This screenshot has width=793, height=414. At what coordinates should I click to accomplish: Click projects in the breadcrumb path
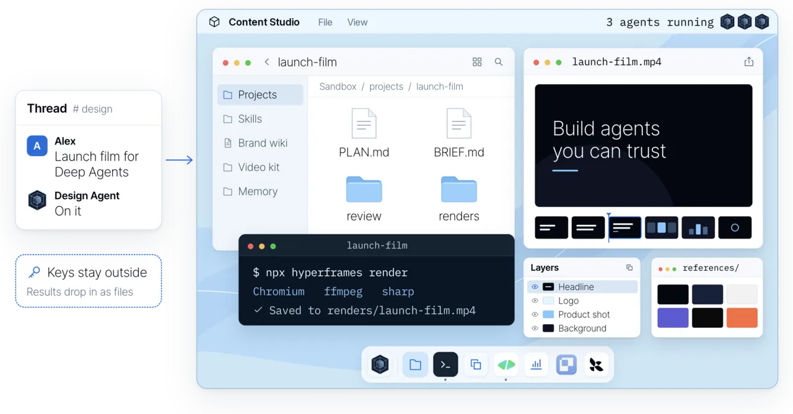pyautogui.click(x=386, y=87)
